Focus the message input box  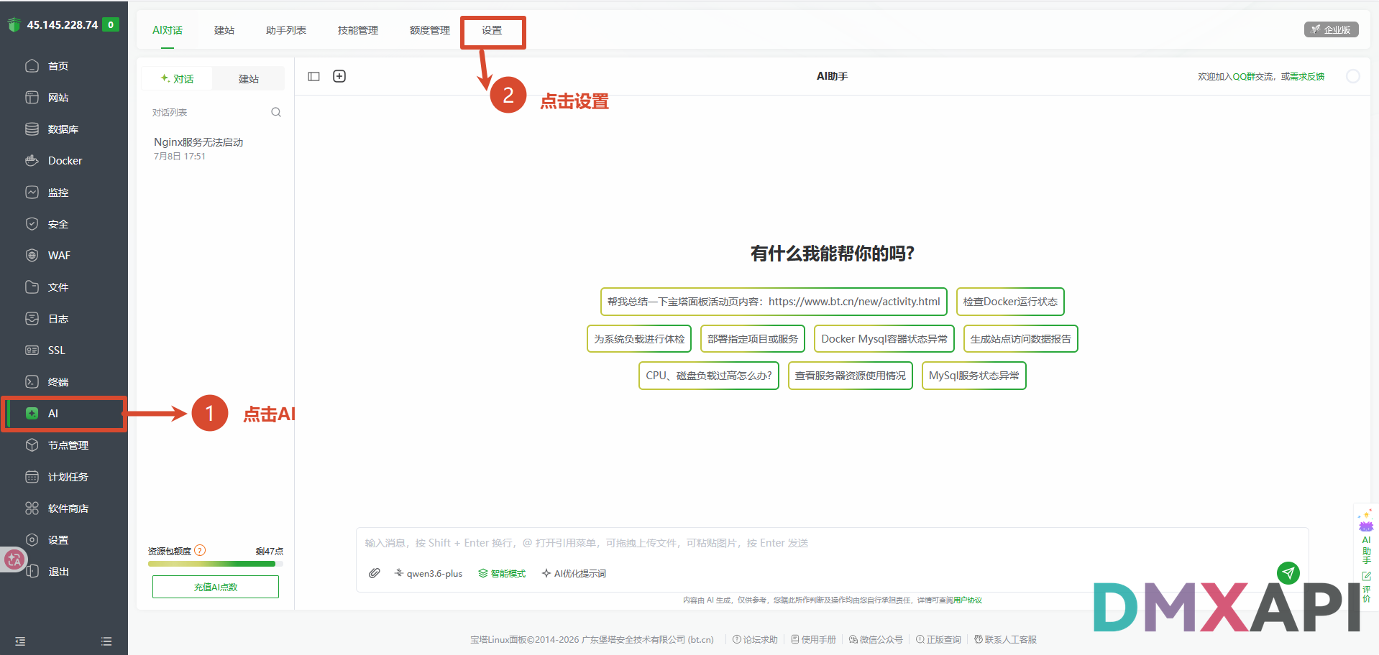(x=832, y=543)
